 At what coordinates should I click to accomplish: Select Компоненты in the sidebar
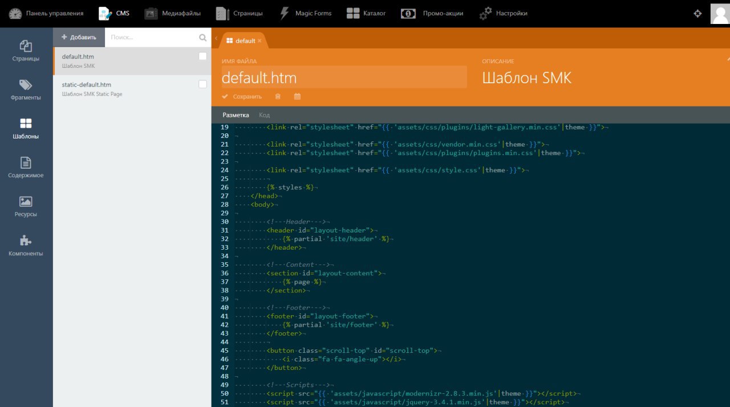click(26, 246)
